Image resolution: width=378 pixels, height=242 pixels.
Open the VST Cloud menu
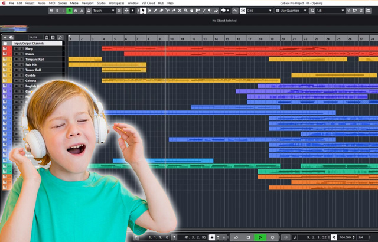(x=148, y=3)
